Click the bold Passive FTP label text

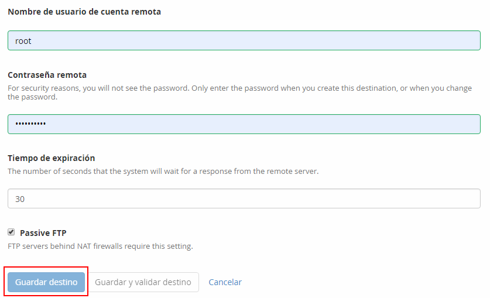43,233
